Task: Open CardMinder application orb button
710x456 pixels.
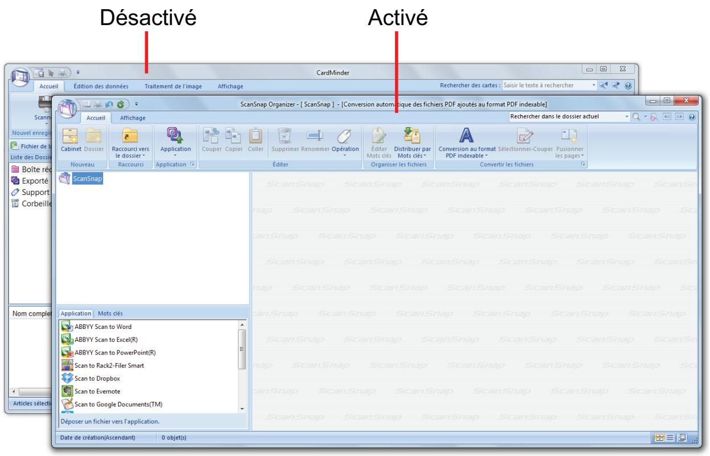Action: point(21,78)
